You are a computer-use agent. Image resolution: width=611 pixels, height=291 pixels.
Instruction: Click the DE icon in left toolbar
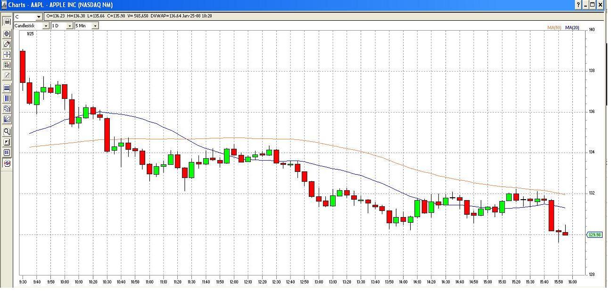[x=7, y=153]
